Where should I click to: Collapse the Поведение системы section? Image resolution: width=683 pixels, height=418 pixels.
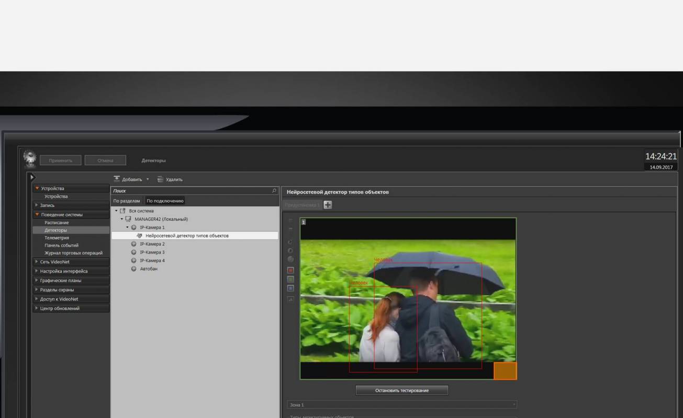71,214
